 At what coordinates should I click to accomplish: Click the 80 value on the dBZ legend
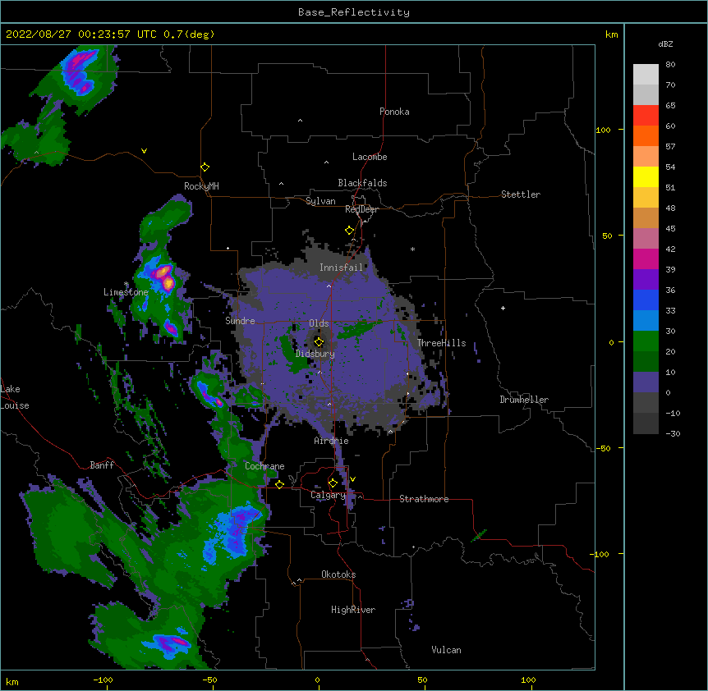point(670,65)
